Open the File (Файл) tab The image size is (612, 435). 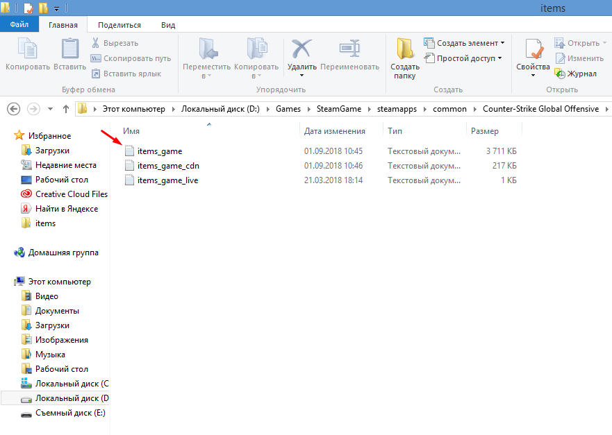click(19, 24)
